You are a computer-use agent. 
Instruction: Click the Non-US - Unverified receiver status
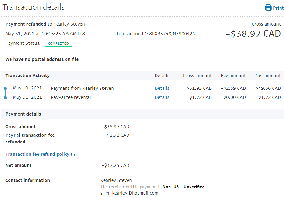[184, 187]
